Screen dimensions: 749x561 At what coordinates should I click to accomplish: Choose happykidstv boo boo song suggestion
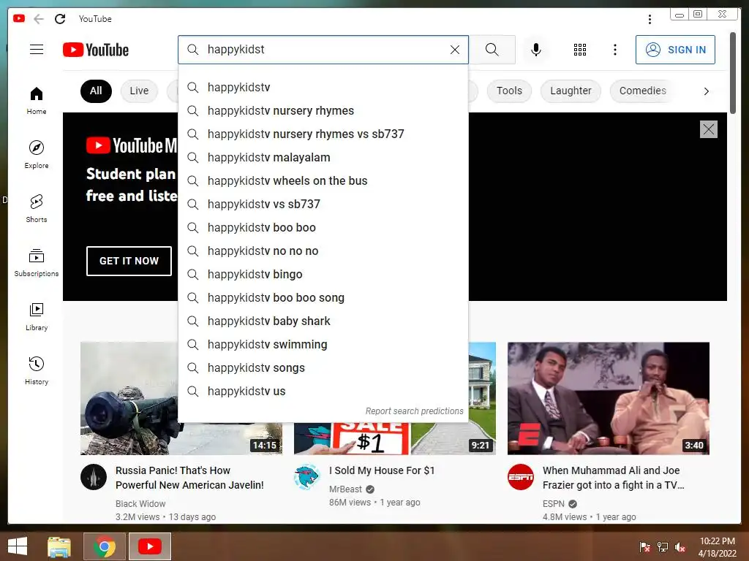pos(323,298)
